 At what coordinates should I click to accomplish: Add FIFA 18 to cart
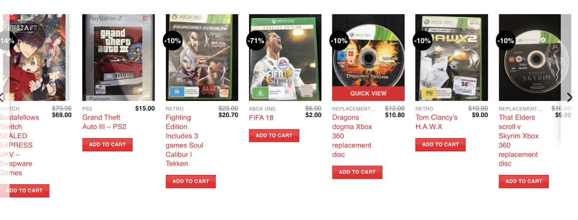tap(274, 135)
